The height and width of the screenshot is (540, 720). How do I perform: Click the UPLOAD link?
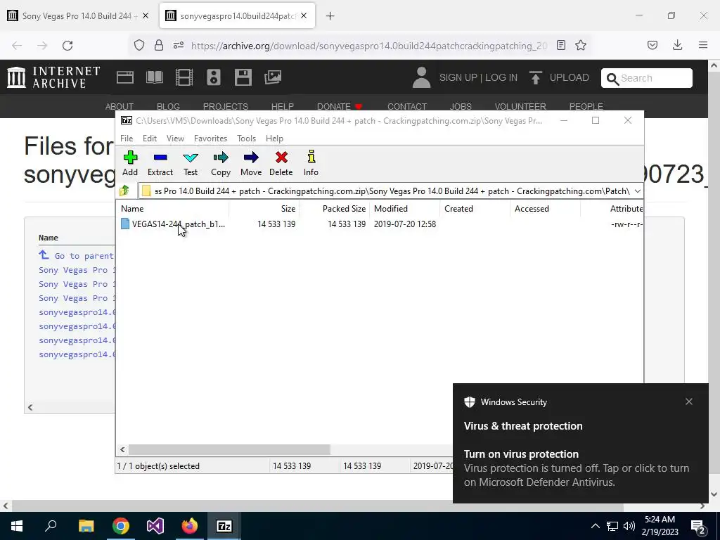pyautogui.click(x=559, y=77)
